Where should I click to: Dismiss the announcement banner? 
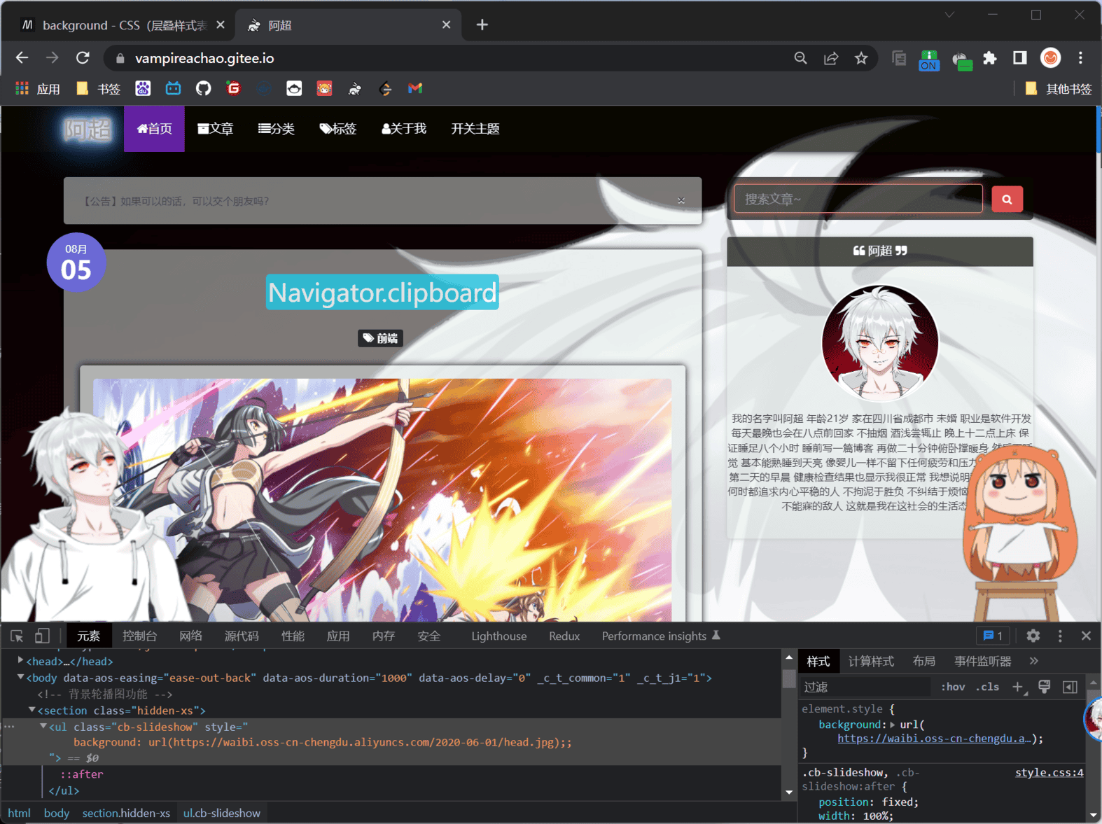[x=681, y=201]
